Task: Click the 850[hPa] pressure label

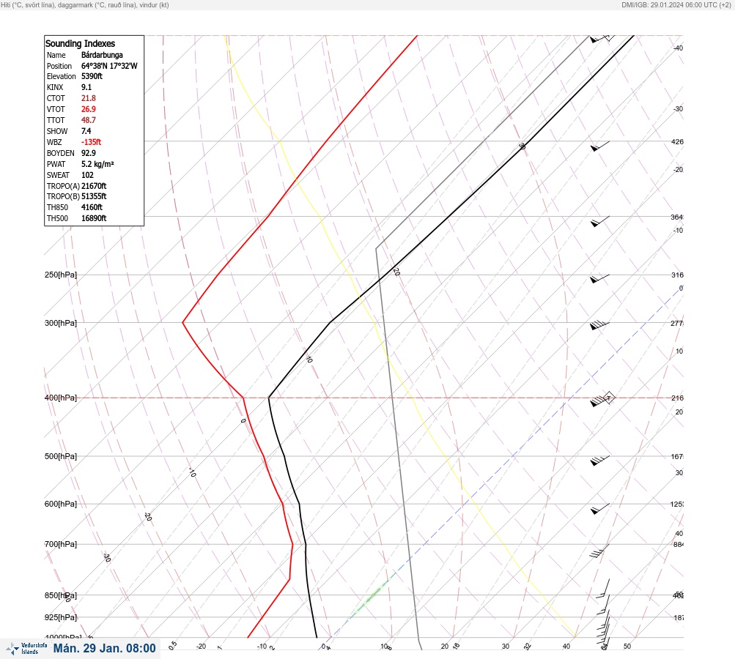Action: click(61, 596)
